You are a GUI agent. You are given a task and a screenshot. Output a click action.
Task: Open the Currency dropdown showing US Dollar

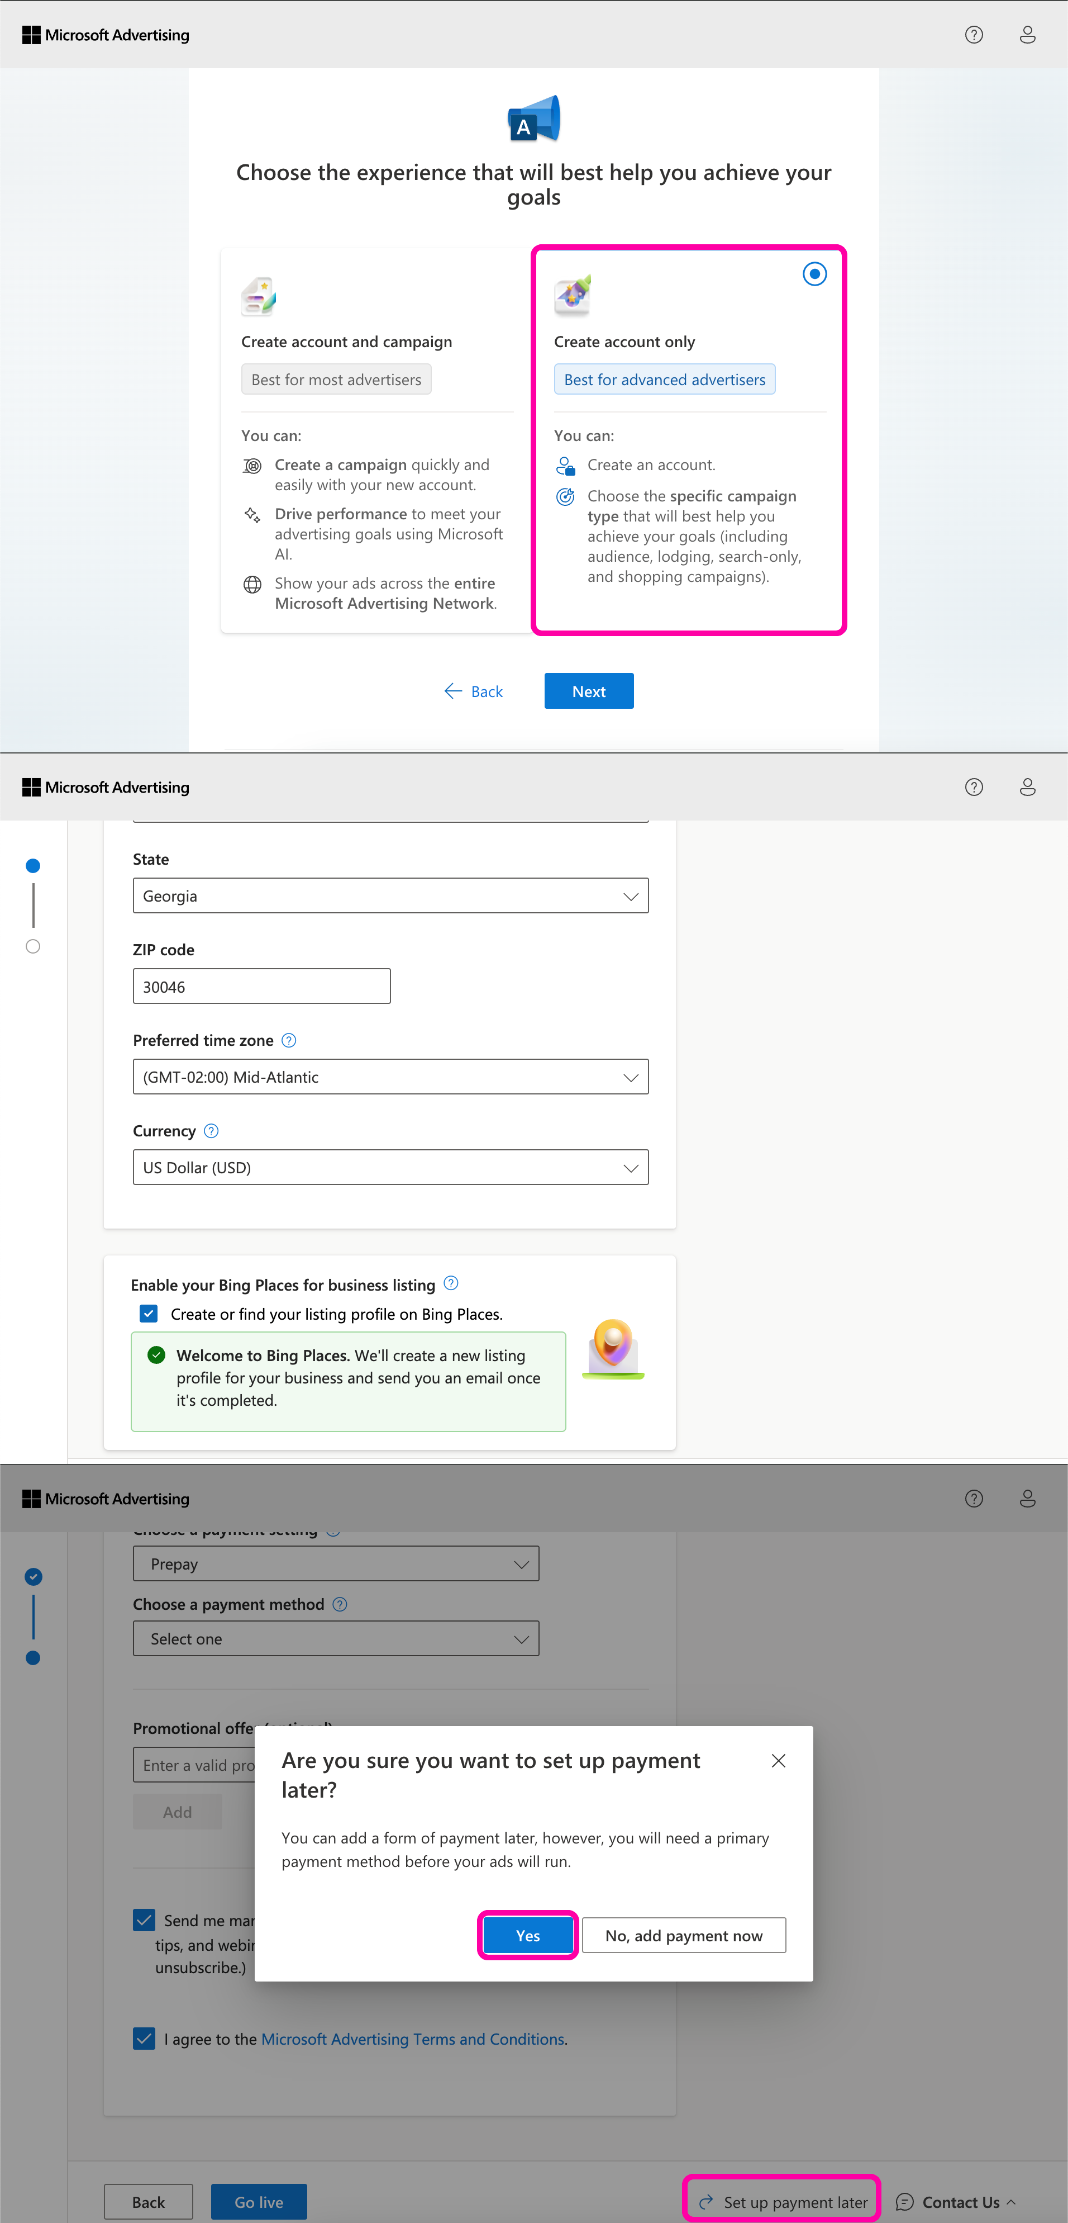(391, 1168)
